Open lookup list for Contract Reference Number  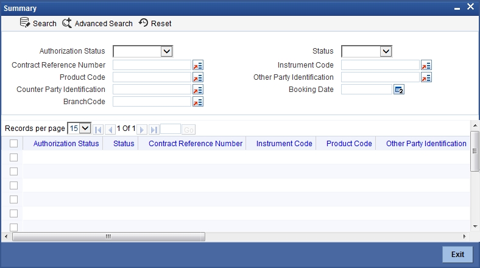(x=198, y=65)
